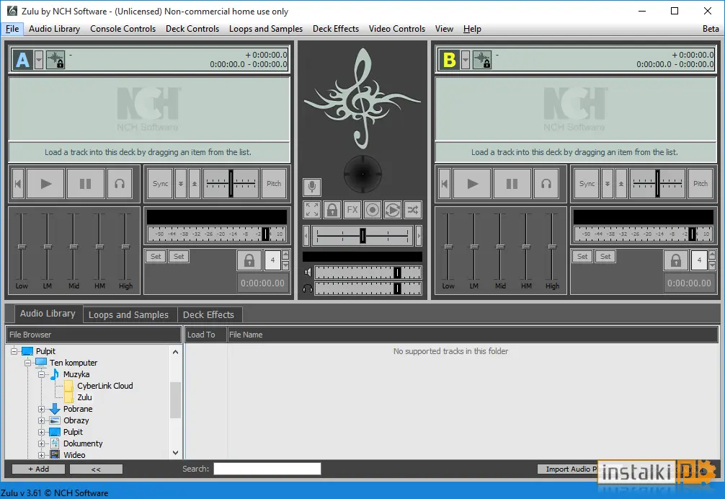Expand the Pobrane folder node
This screenshot has height=499, width=725.
41,409
